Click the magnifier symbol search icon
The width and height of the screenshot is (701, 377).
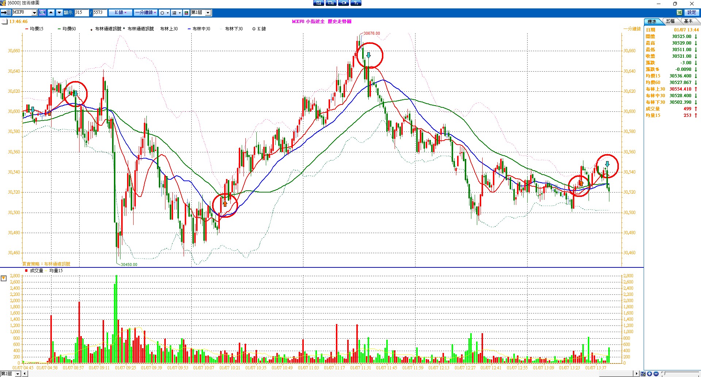pyautogui.click(x=42, y=13)
